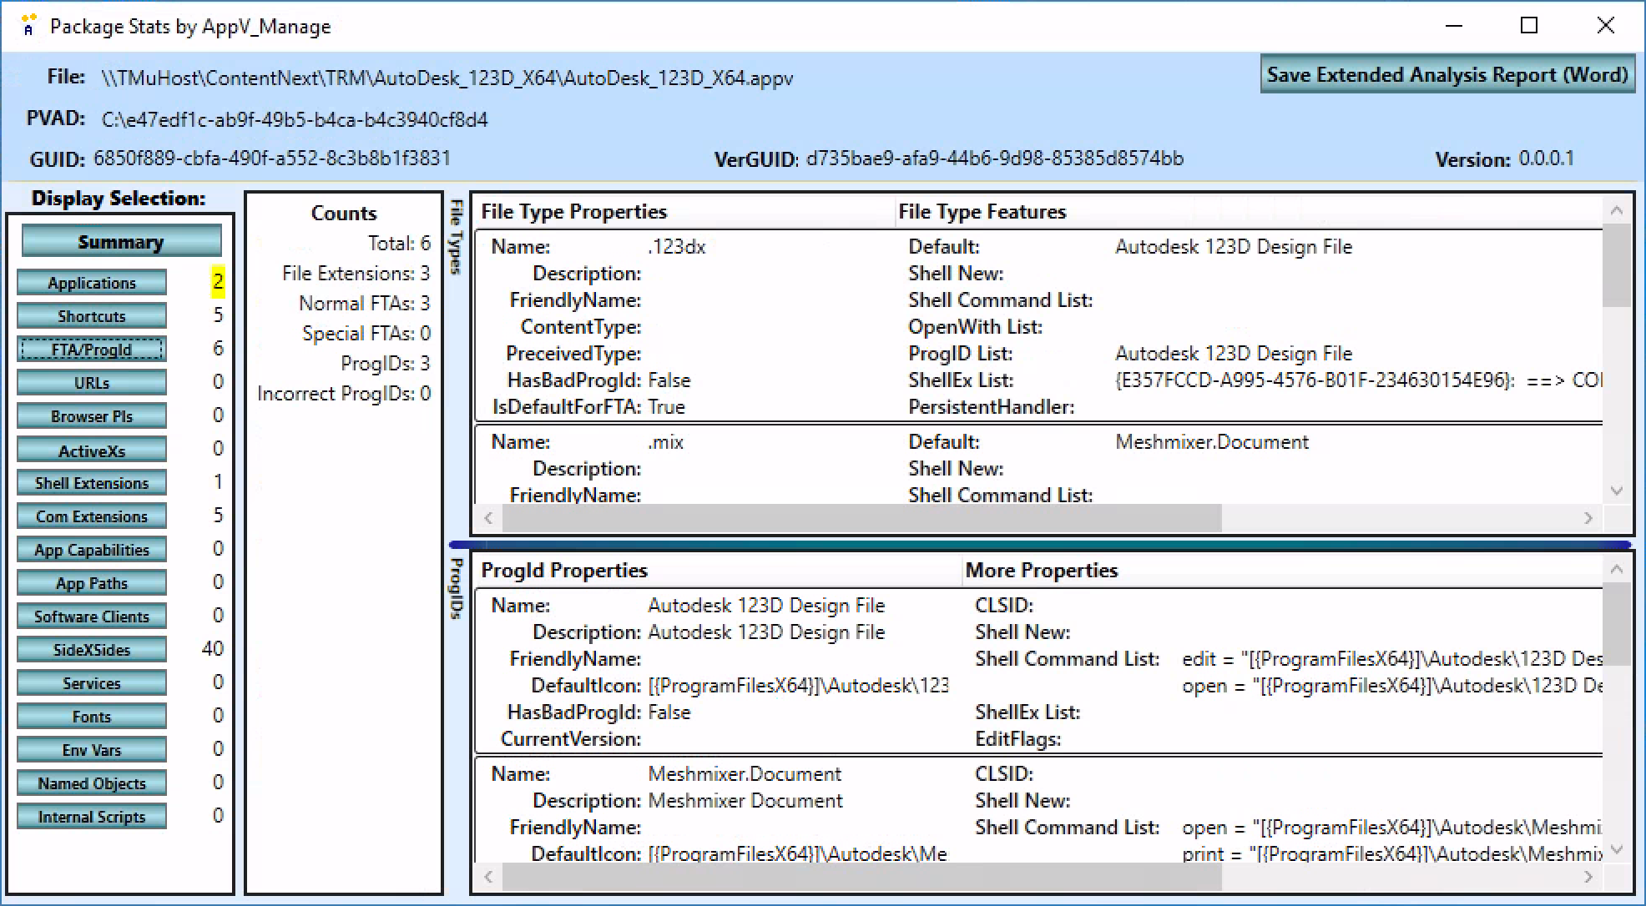Click Meshmixer.Document ProgId name
Image resolution: width=1646 pixels, height=906 pixels.
pos(745,774)
